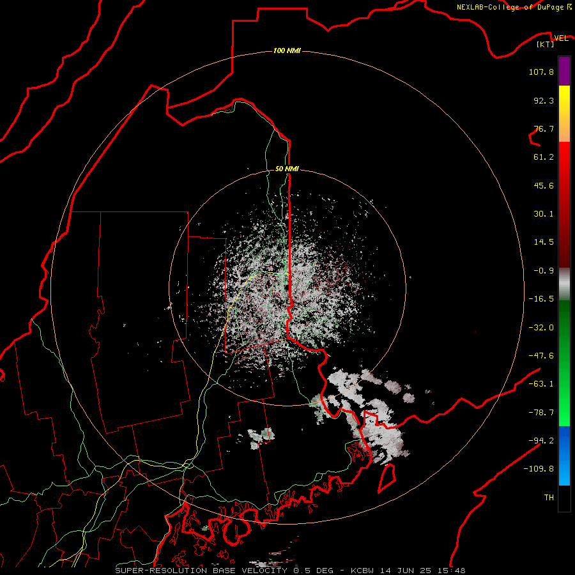Click the blue segment of the color bar

[564, 456]
